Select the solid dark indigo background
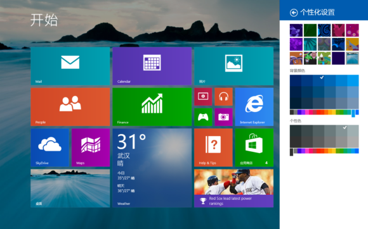 click(338, 58)
